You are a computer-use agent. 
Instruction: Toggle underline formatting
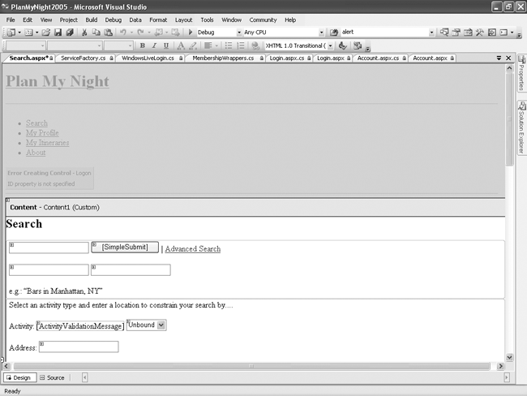point(166,45)
